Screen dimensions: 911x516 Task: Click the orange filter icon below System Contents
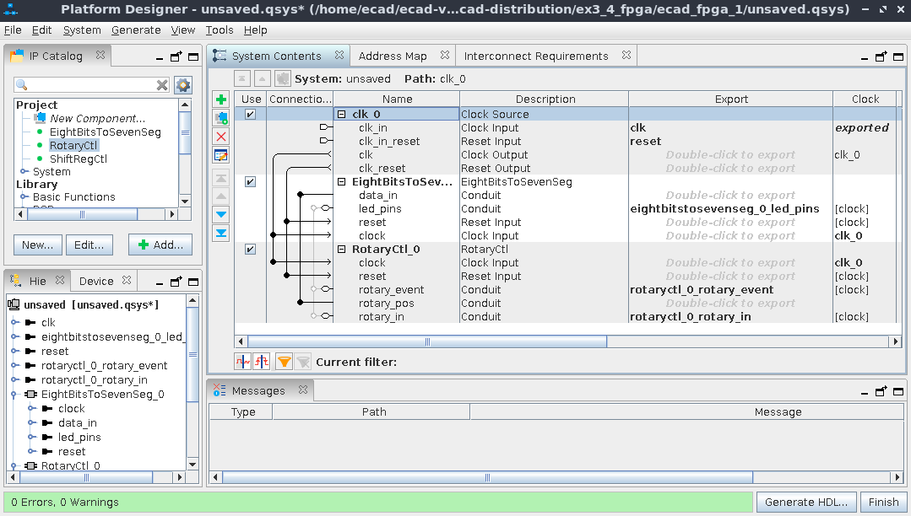[285, 361]
